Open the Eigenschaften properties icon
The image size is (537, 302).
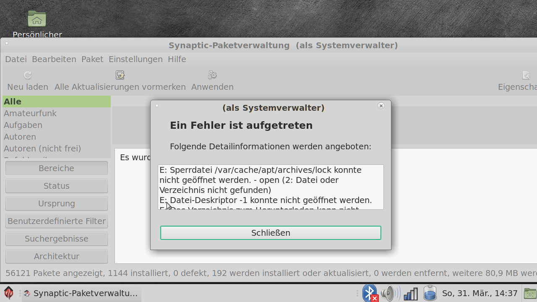pyautogui.click(x=526, y=75)
